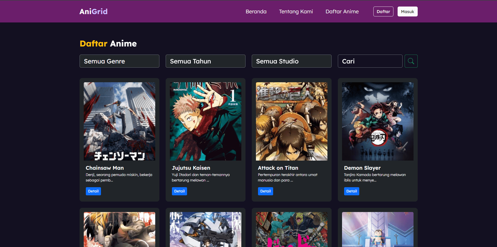
Task: Click the description starting 'Yuji Itadori dan teman-temannya'
Action: point(201,177)
